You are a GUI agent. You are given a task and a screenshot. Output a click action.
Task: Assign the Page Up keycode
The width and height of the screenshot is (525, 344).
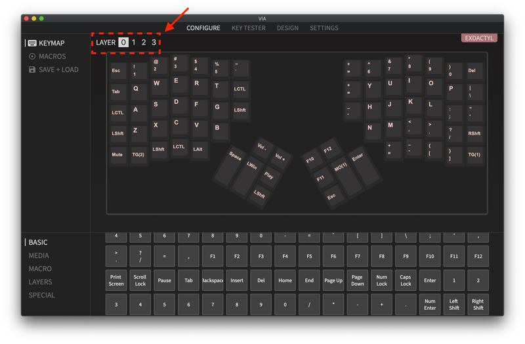tap(333, 280)
